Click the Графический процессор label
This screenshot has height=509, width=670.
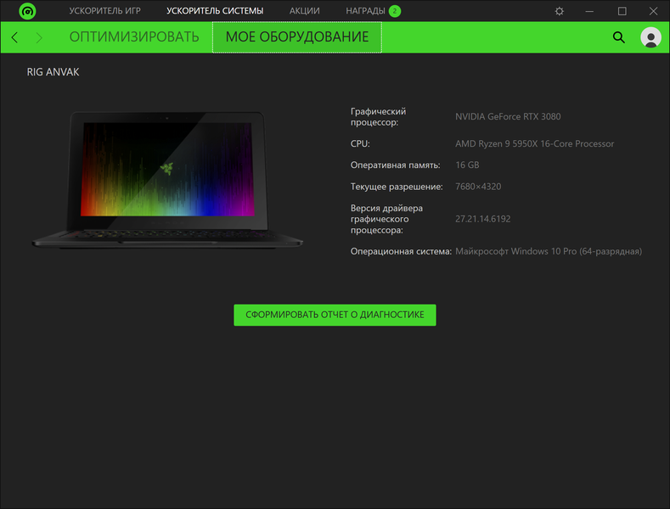pyautogui.click(x=378, y=116)
